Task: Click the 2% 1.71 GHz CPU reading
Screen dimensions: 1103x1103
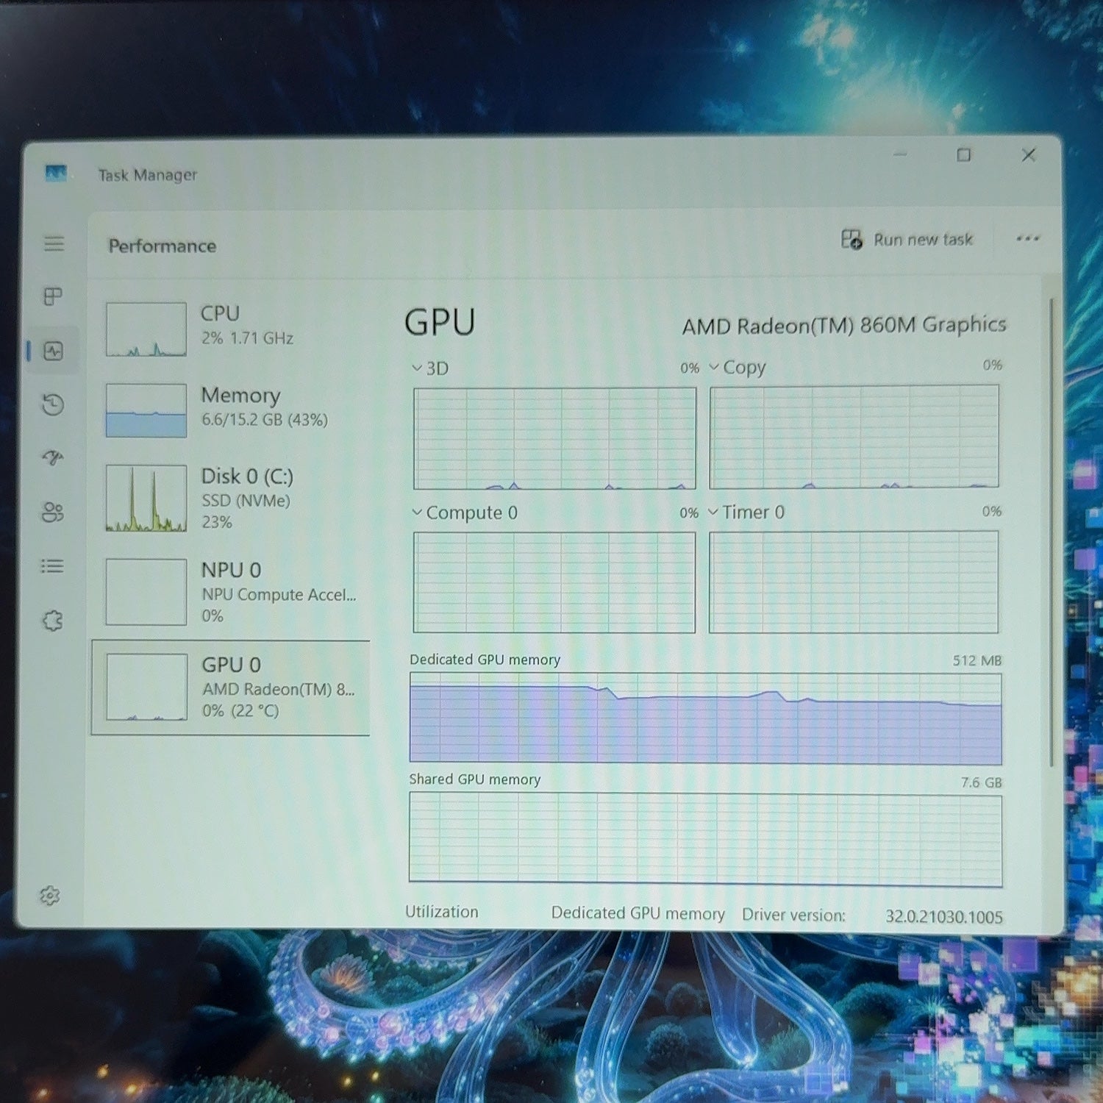Action: 247,338
